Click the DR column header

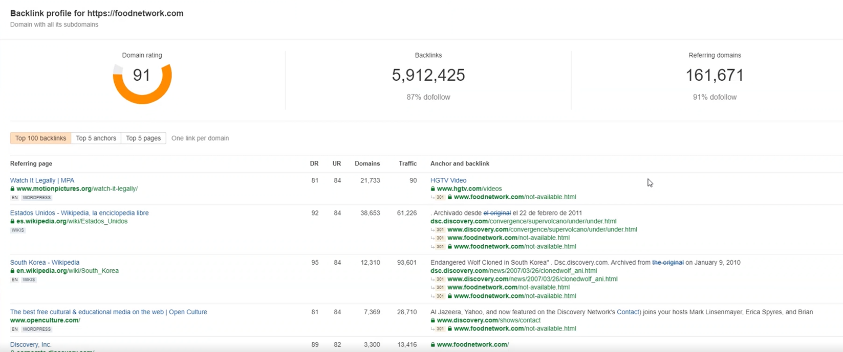(314, 163)
